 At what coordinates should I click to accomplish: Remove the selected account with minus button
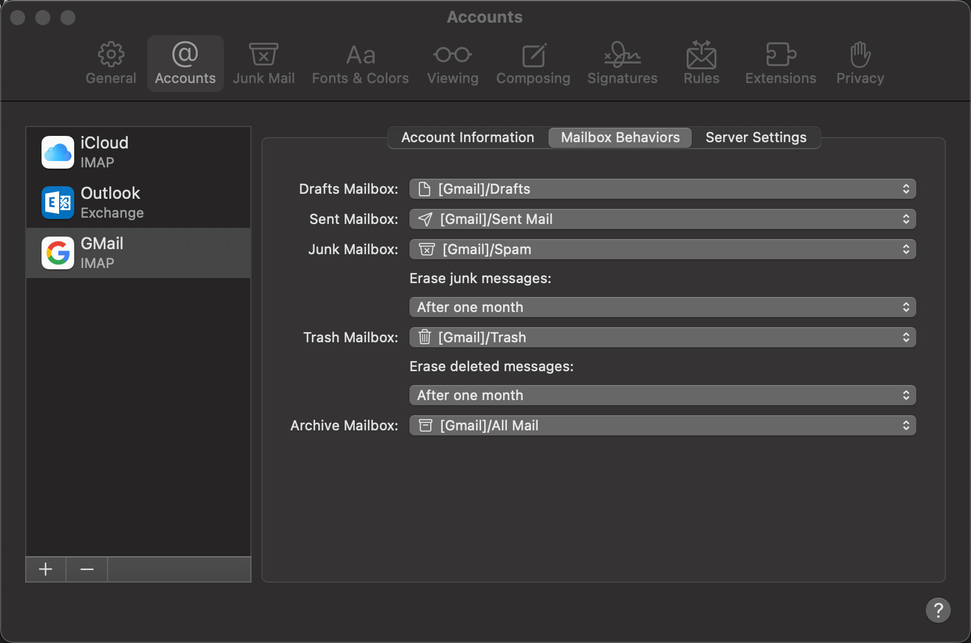coord(87,569)
